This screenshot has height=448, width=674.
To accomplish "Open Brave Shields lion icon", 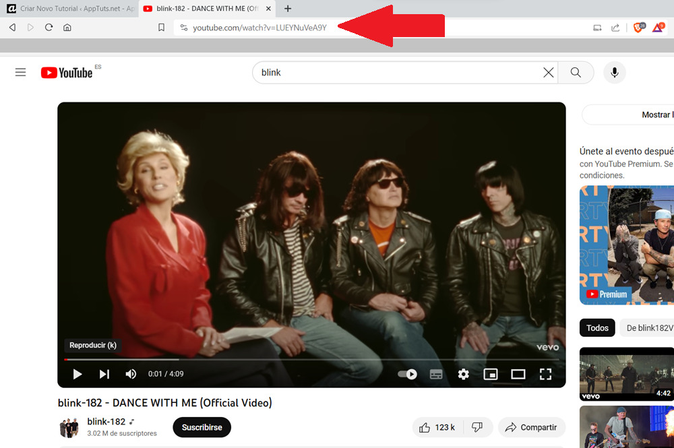I will click(639, 28).
